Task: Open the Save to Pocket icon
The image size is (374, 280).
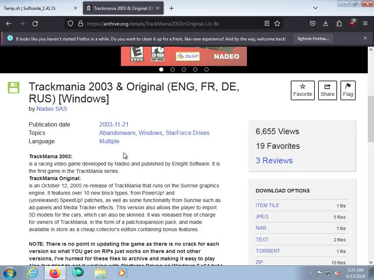Action: (313, 24)
